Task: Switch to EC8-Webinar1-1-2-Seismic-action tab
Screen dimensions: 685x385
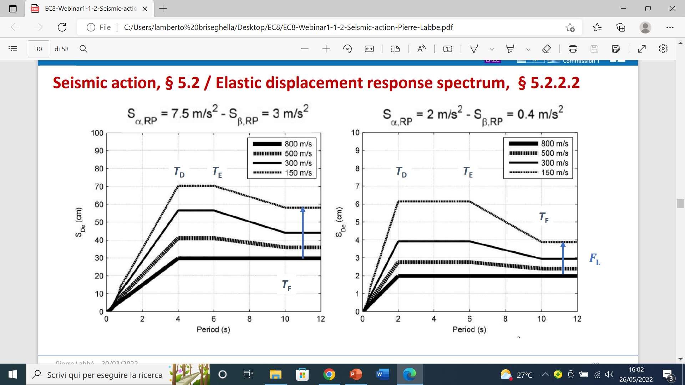Action: (89, 9)
